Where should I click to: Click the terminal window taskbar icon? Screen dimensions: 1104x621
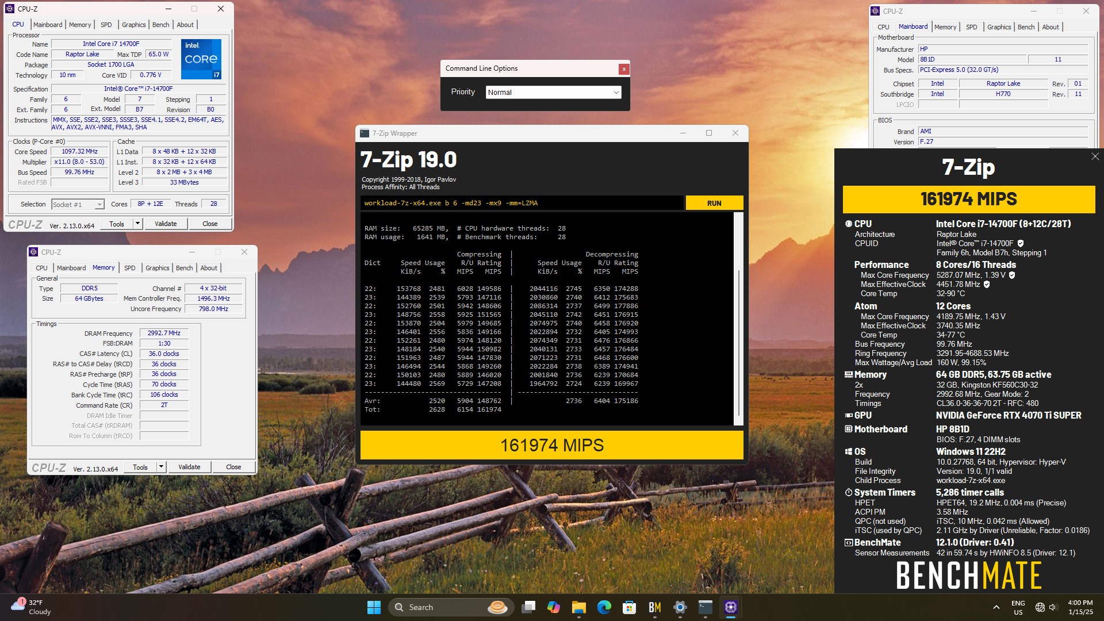[x=705, y=607]
